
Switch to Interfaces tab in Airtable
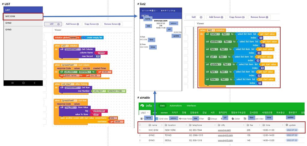[191, 106]
